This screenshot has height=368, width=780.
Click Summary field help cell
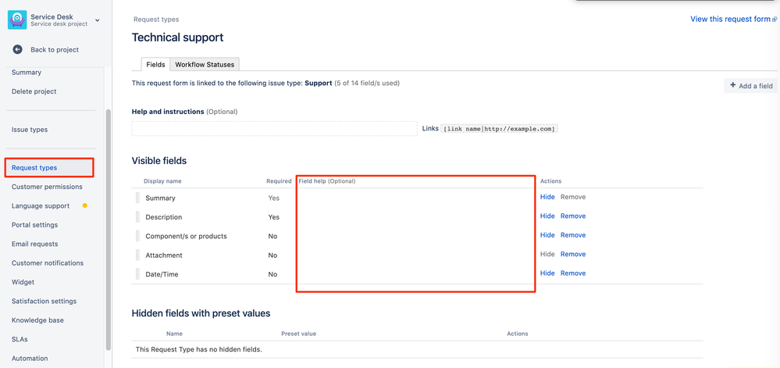[416, 198]
